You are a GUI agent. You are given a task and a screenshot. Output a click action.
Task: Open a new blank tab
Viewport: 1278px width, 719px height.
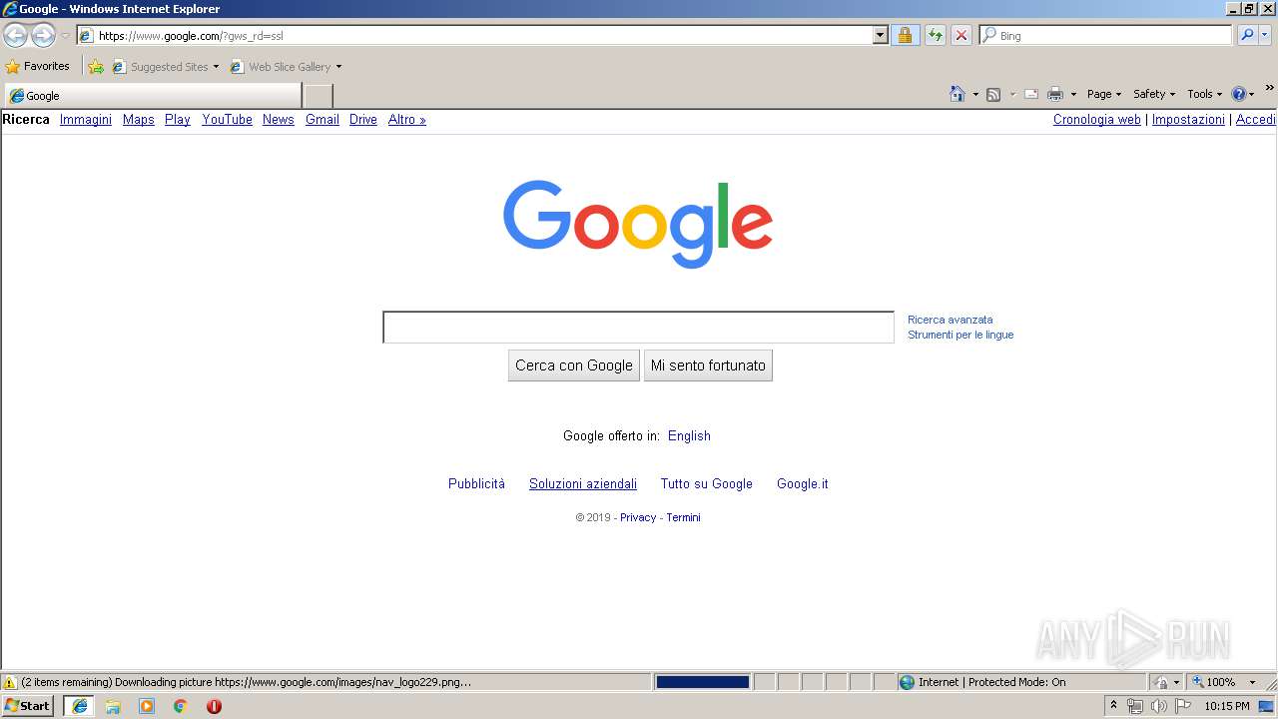(x=318, y=96)
